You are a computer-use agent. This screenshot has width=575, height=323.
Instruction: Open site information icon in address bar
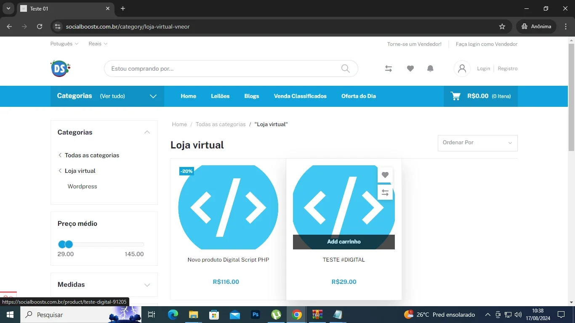58,26
